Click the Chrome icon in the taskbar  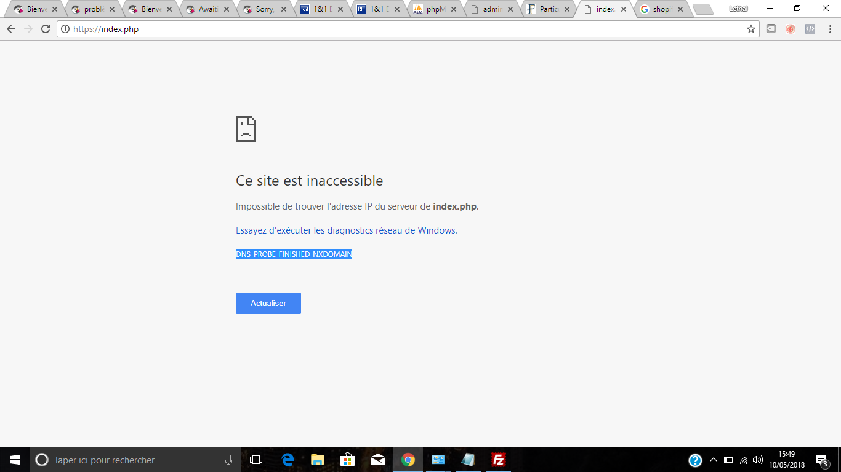point(408,460)
